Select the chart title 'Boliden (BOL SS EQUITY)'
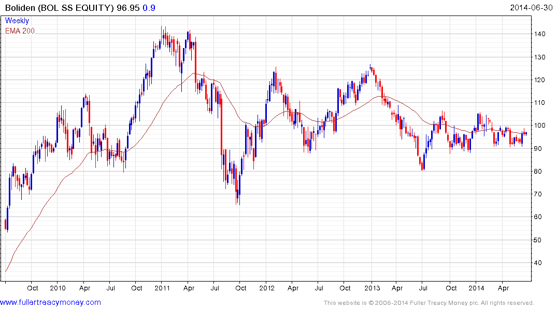Viewport: 557px width, 310px height. pyautogui.click(x=60, y=8)
